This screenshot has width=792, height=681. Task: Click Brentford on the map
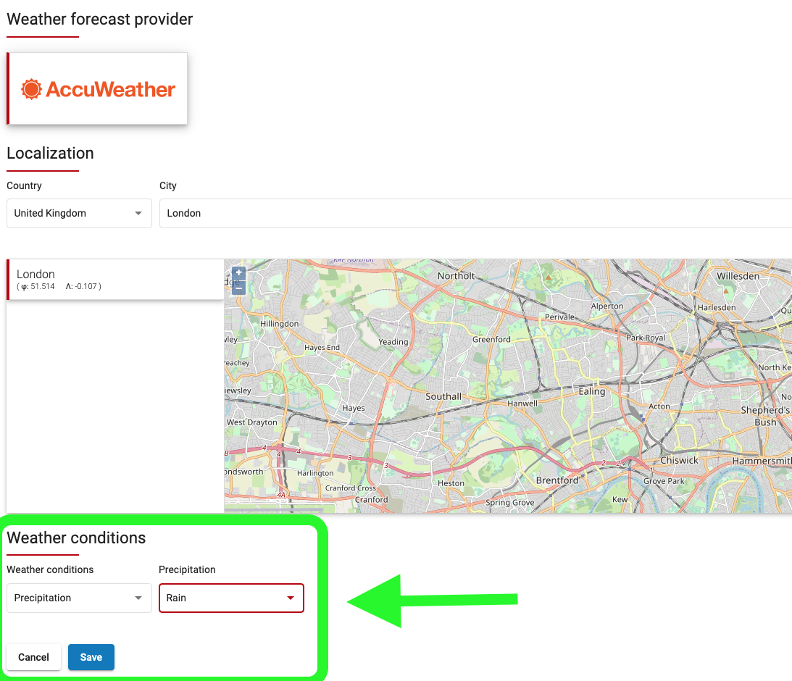click(x=557, y=480)
